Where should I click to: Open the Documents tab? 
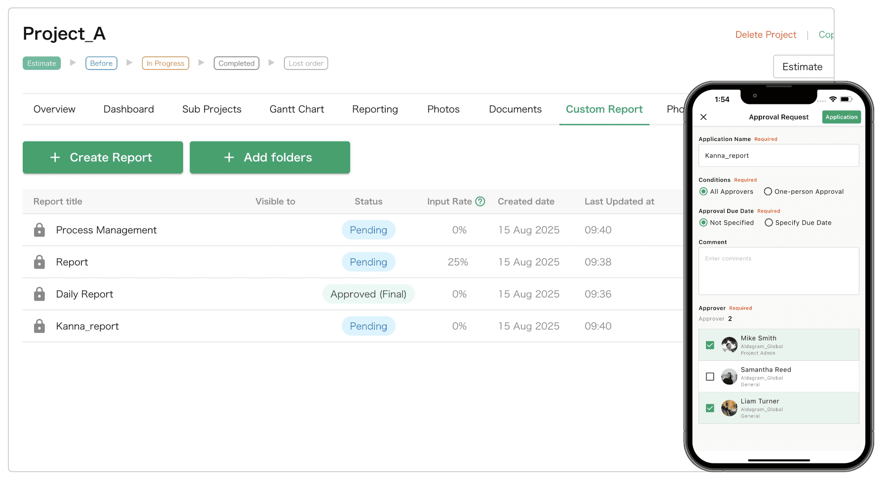(515, 109)
